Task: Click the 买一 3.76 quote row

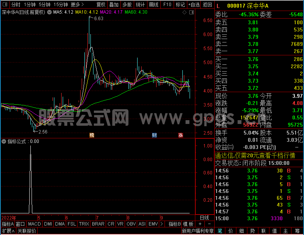Action: click(259, 59)
